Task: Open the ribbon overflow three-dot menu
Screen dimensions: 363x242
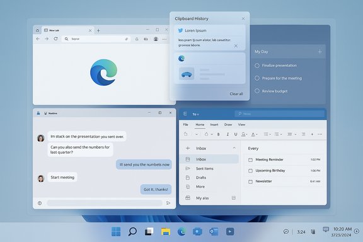Action: 320,134
